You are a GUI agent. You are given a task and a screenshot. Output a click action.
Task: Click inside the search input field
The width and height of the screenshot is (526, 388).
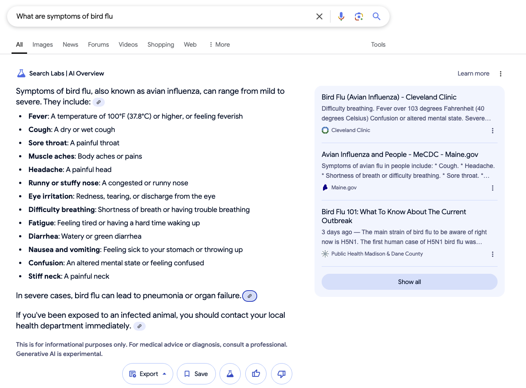133,16
